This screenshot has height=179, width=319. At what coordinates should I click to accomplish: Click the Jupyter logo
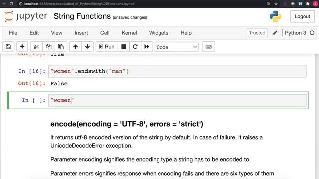pyautogui.click(x=25, y=16)
